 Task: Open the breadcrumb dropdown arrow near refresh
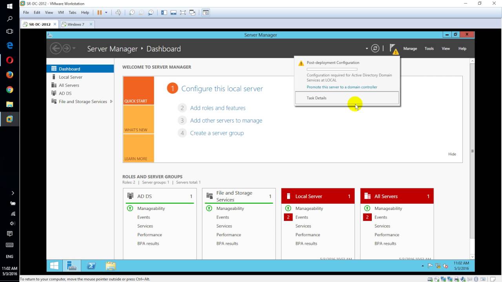[x=367, y=49]
